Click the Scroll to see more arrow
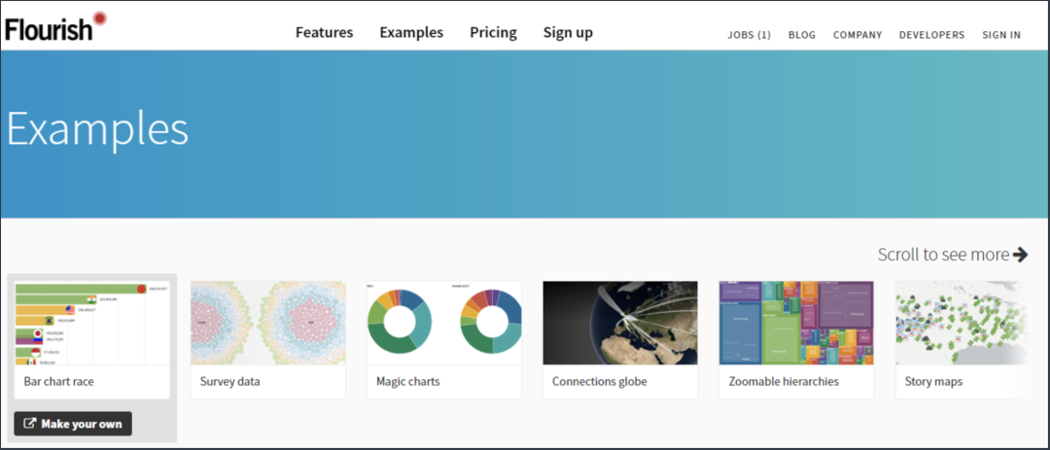1050x450 pixels. (1020, 255)
